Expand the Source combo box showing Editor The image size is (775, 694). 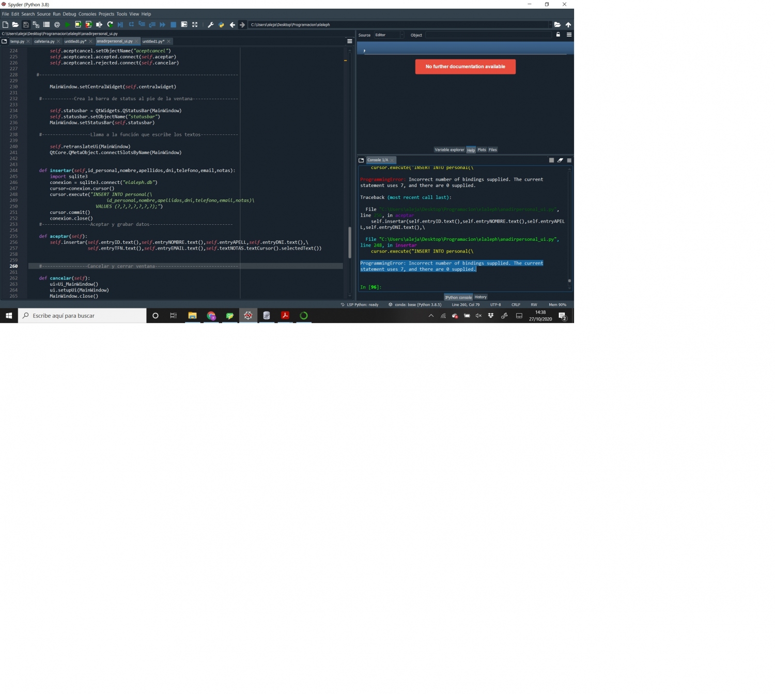pyautogui.click(x=389, y=35)
